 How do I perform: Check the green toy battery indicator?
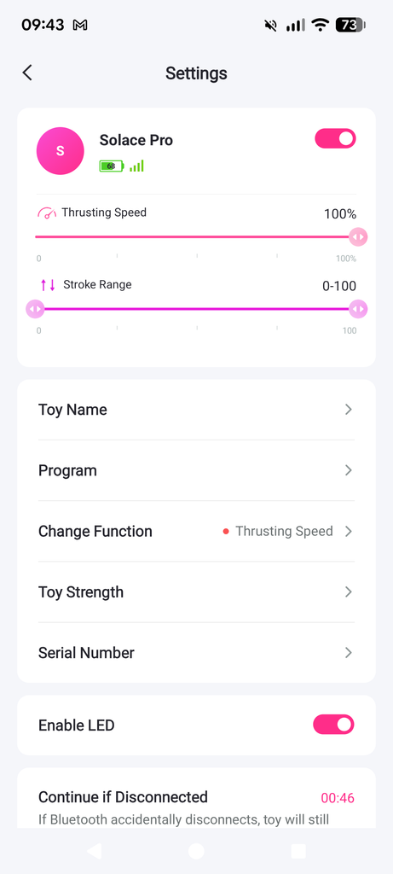click(112, 166)
